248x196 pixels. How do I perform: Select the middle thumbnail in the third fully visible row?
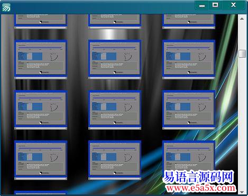[115, 160]
